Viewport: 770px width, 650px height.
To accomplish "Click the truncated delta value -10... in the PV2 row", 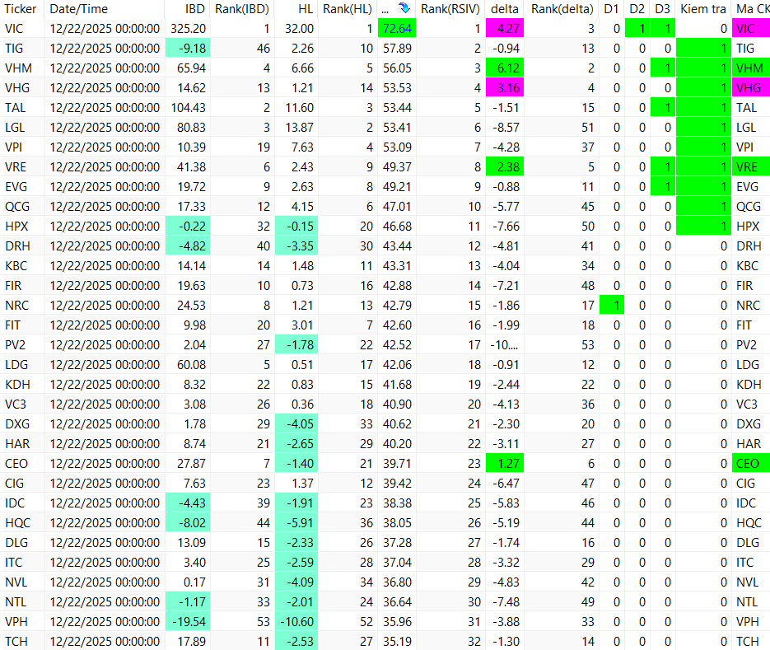I will click(x=504, y=345).
